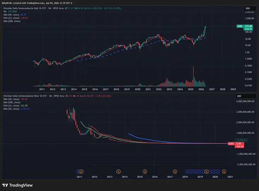Viewport: 259px width, 191px height.
Task: Click the BillyMCMC created with TradingView.com header
Action: click(37, 3)
